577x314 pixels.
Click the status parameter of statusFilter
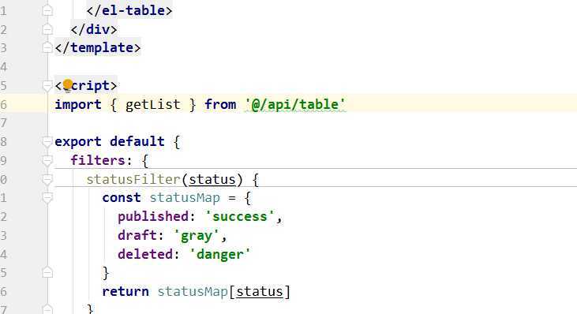[212, 179]
